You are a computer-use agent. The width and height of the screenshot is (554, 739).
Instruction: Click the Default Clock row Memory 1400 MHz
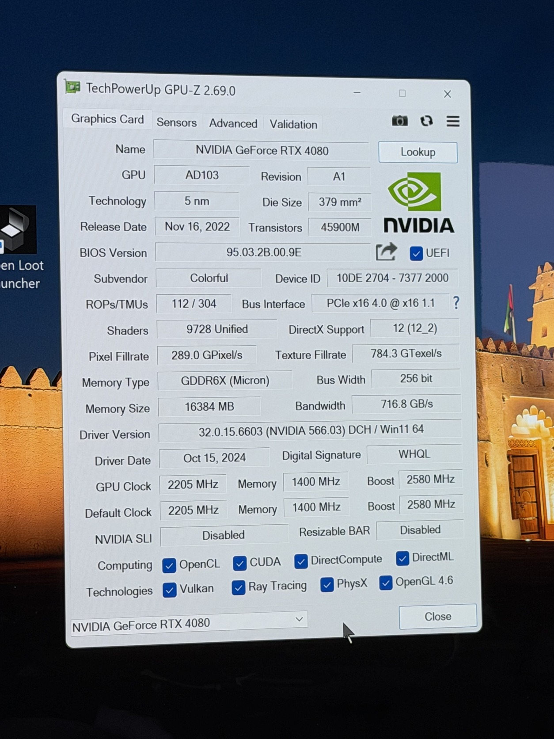316,507
